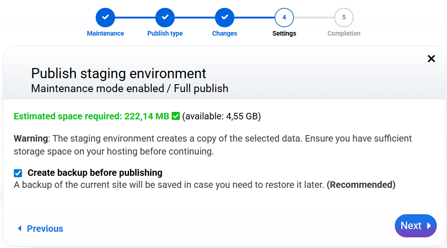447x248 pixels.
Task: Go back using the Previous link
Action: (45, 229)
